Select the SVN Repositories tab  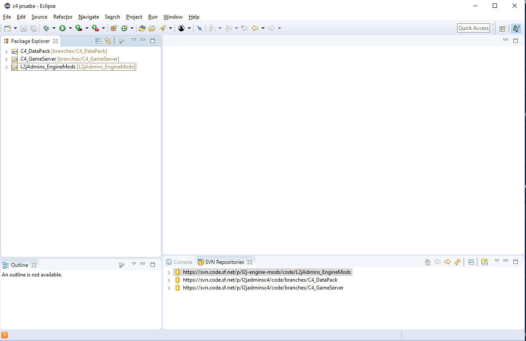(x=225, y=262)
